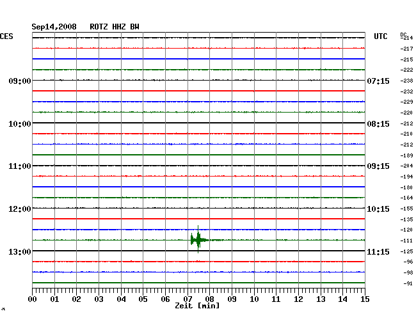
Task: Click the DC offset value -135
Action: [406, 219]
